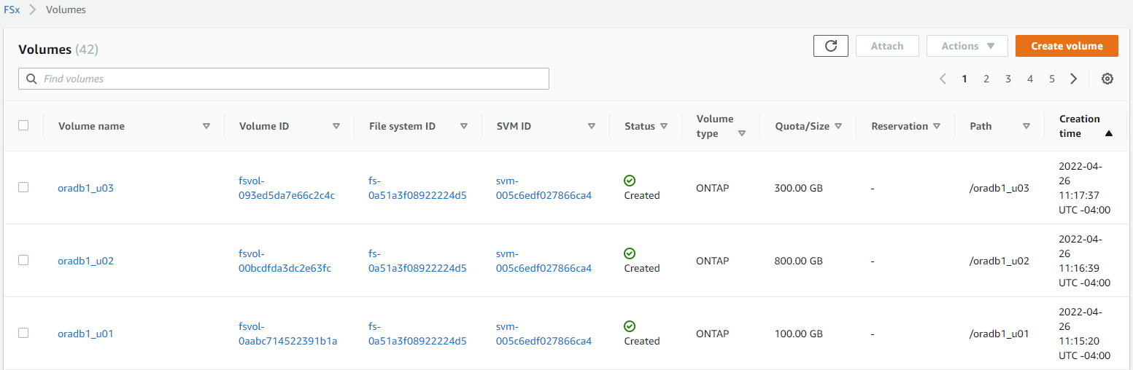1133x370 pixels.
Task: Open the oradb1_u01 volume link
Action: pos(85,334)
